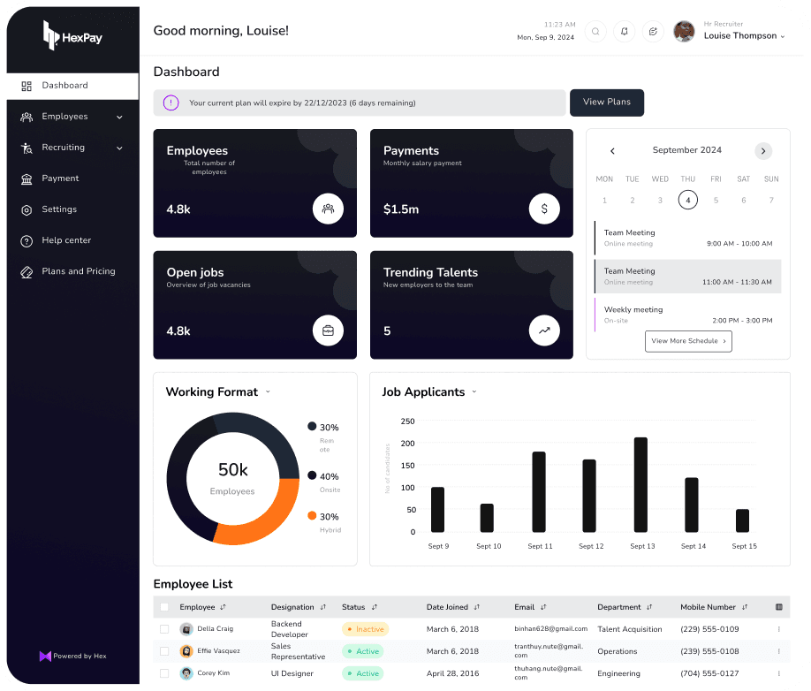Open the notifications bell icon
This screenshot has width=811, height=691.
coord(625,32)
